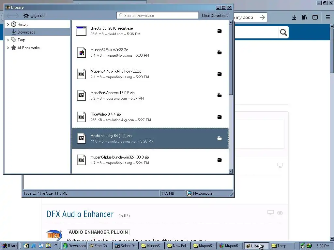Click the History clock icon
Viewport: 334px width, 250px height.
14,24
